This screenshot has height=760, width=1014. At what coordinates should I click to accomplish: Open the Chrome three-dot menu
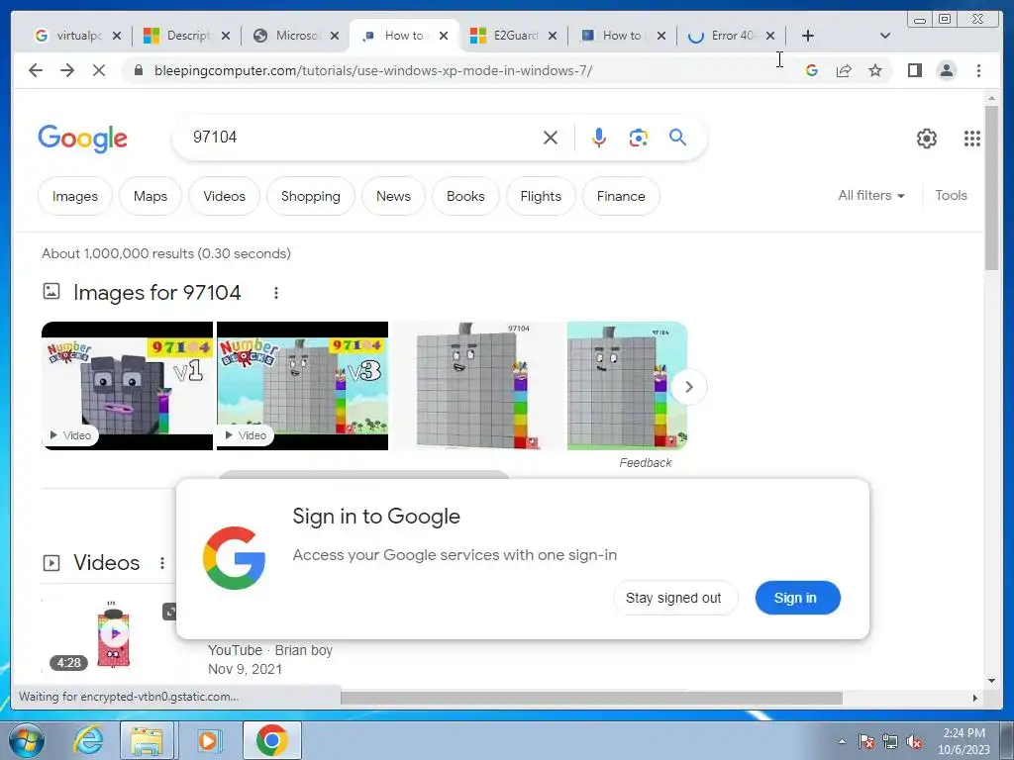tap(978, 70)
